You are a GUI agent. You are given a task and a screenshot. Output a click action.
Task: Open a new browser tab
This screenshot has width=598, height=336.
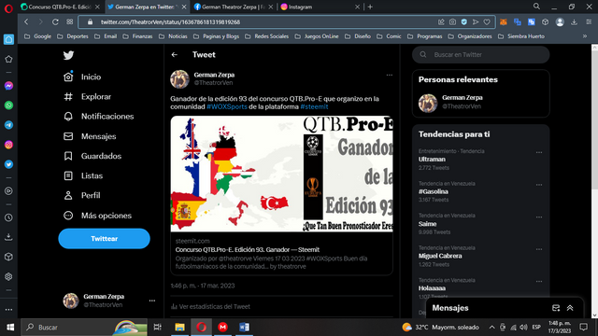(370, 7)
